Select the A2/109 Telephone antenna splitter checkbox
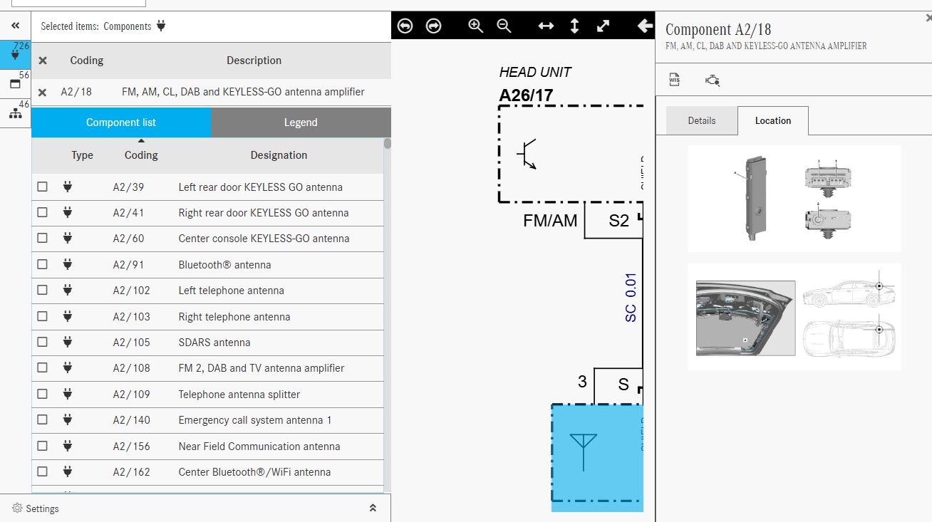This screenshot has height=522, width=932. (x=42, y=394)
